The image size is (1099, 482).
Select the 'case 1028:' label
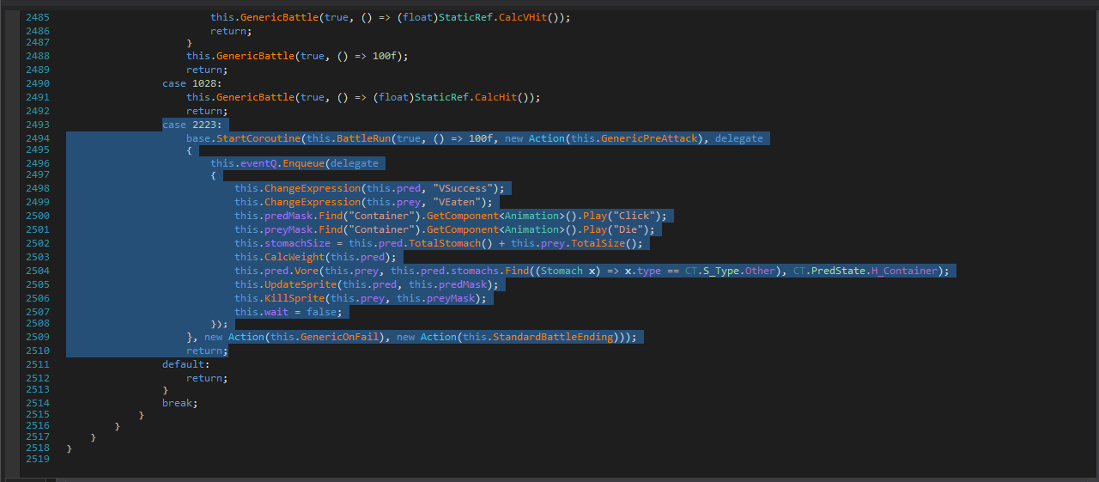[x=192, y=83]
